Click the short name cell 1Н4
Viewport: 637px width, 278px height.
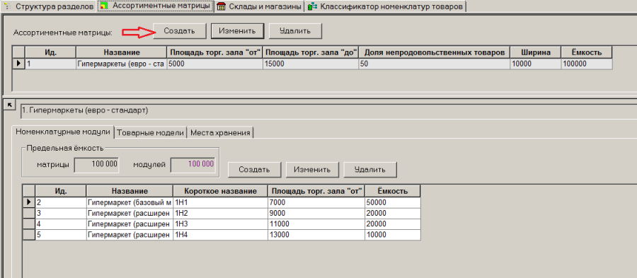[221, 235]
